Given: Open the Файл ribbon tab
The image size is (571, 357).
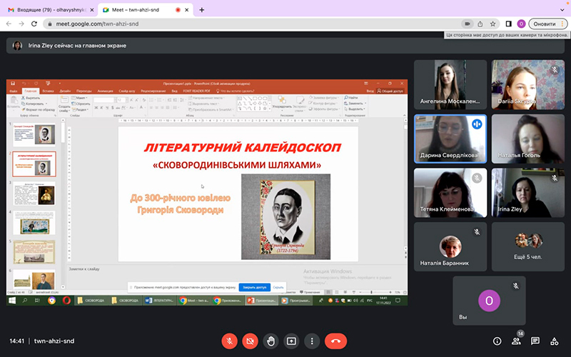Looking at the screenshot, I should click(x=14, y=91).
